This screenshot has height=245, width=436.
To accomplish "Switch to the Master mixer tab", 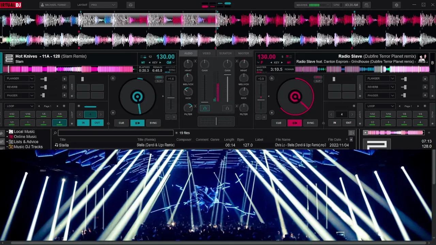I will pyautogui.click(x=244, y=53).
